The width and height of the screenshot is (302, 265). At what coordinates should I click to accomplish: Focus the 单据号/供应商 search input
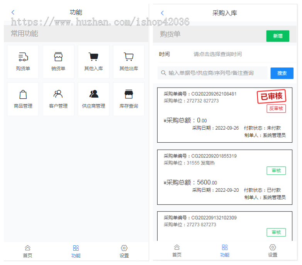click(x=212, y=73)
